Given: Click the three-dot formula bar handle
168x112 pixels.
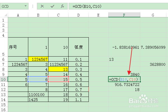Looking at the screenshot, I should 33,6.
